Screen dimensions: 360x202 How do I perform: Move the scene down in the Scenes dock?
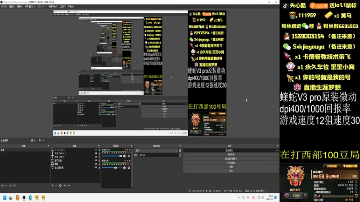14,185
